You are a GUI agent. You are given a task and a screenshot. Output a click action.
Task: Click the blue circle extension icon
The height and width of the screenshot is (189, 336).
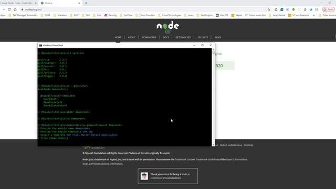tap(288, 9)
